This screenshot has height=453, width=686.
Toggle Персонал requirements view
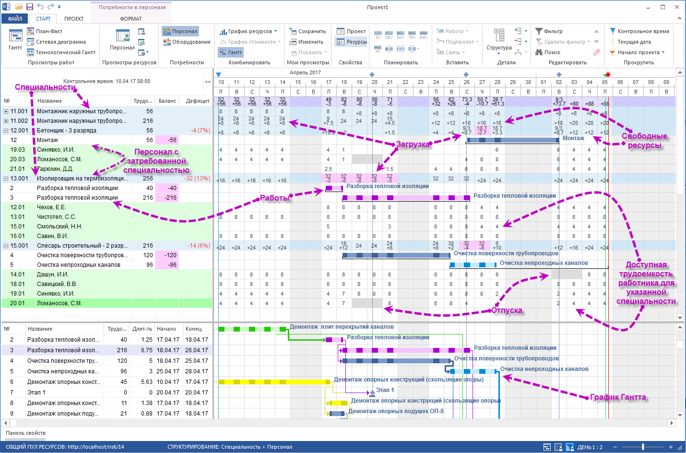pos(180,31)
